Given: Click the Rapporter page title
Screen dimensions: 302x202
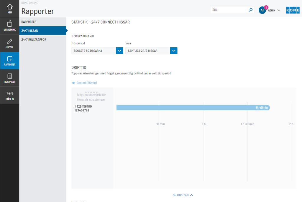Looking at the screenshot, I should tap(38, 11).
